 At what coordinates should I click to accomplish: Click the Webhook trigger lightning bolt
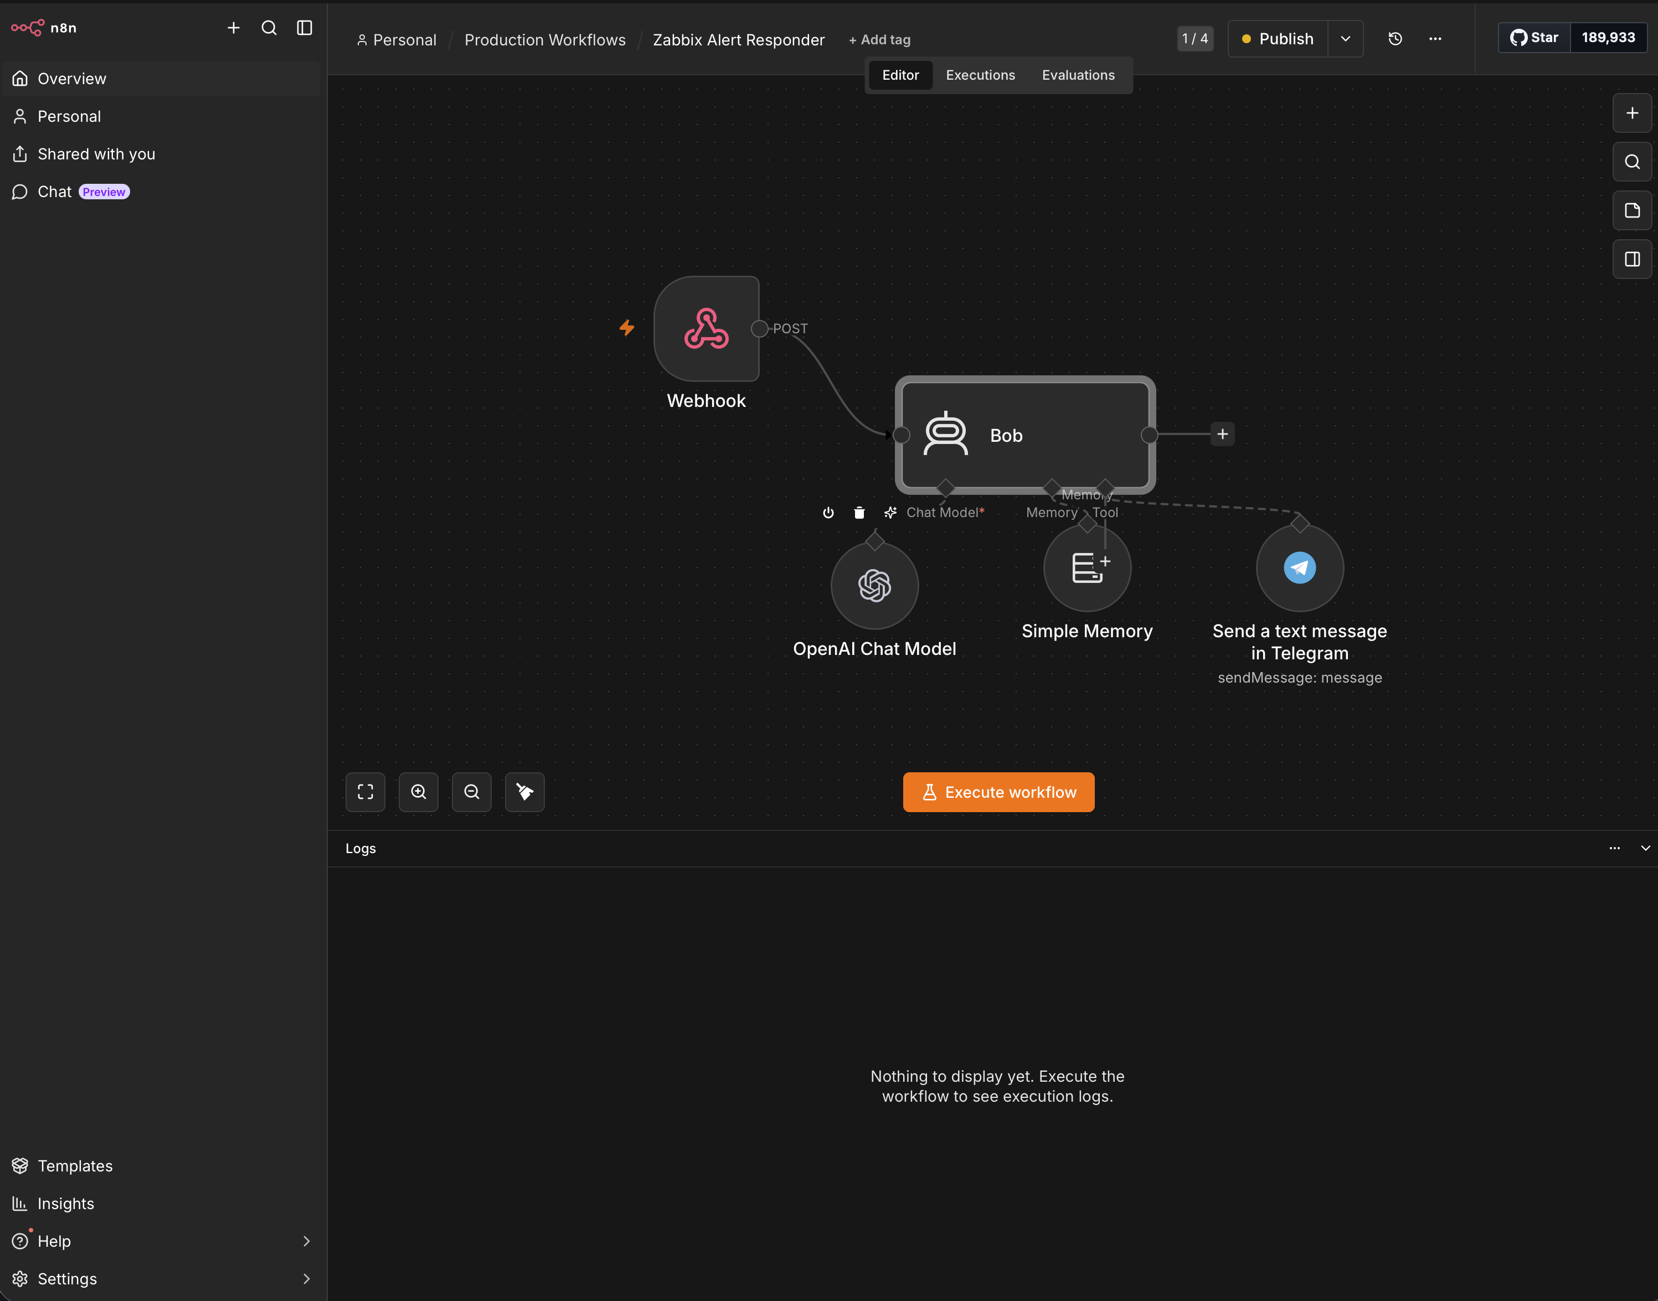coord(627,328)
